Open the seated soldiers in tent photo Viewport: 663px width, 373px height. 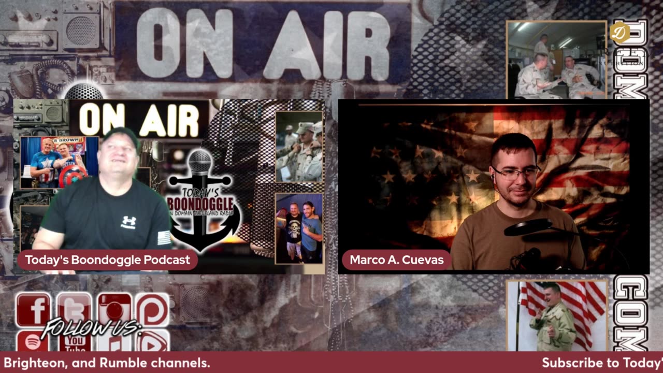(556, 60)
